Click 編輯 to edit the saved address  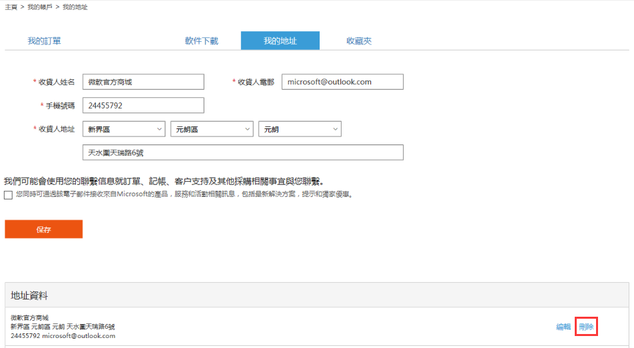coord(563,327)
